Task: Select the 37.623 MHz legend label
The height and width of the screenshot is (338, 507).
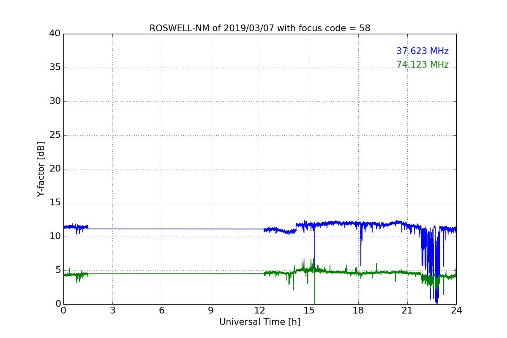Action: 422,51
